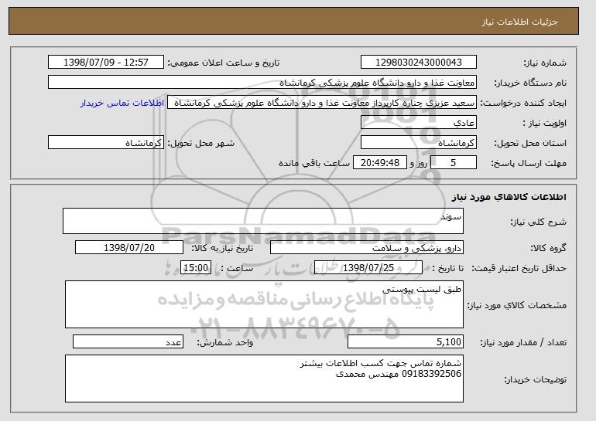Click the label ایجاد کننده درخواست
Screen dimensions: 596x421
tap(523, 104)
